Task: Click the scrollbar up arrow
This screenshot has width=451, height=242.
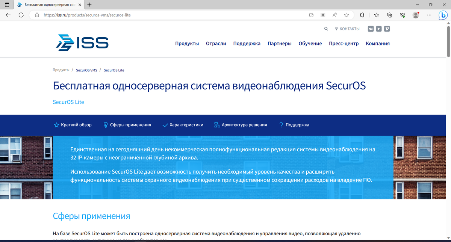Action: (x=448, y=24)
